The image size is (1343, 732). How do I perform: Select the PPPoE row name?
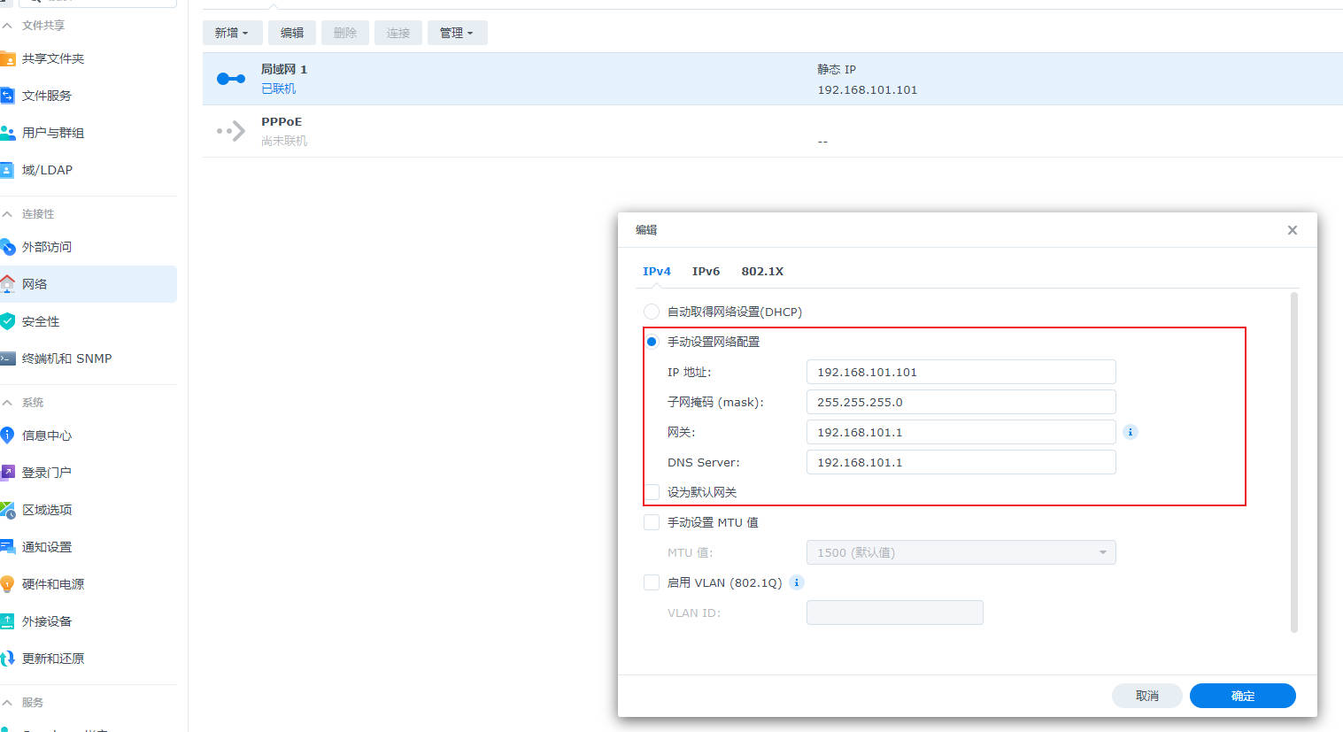coord(282,122)
